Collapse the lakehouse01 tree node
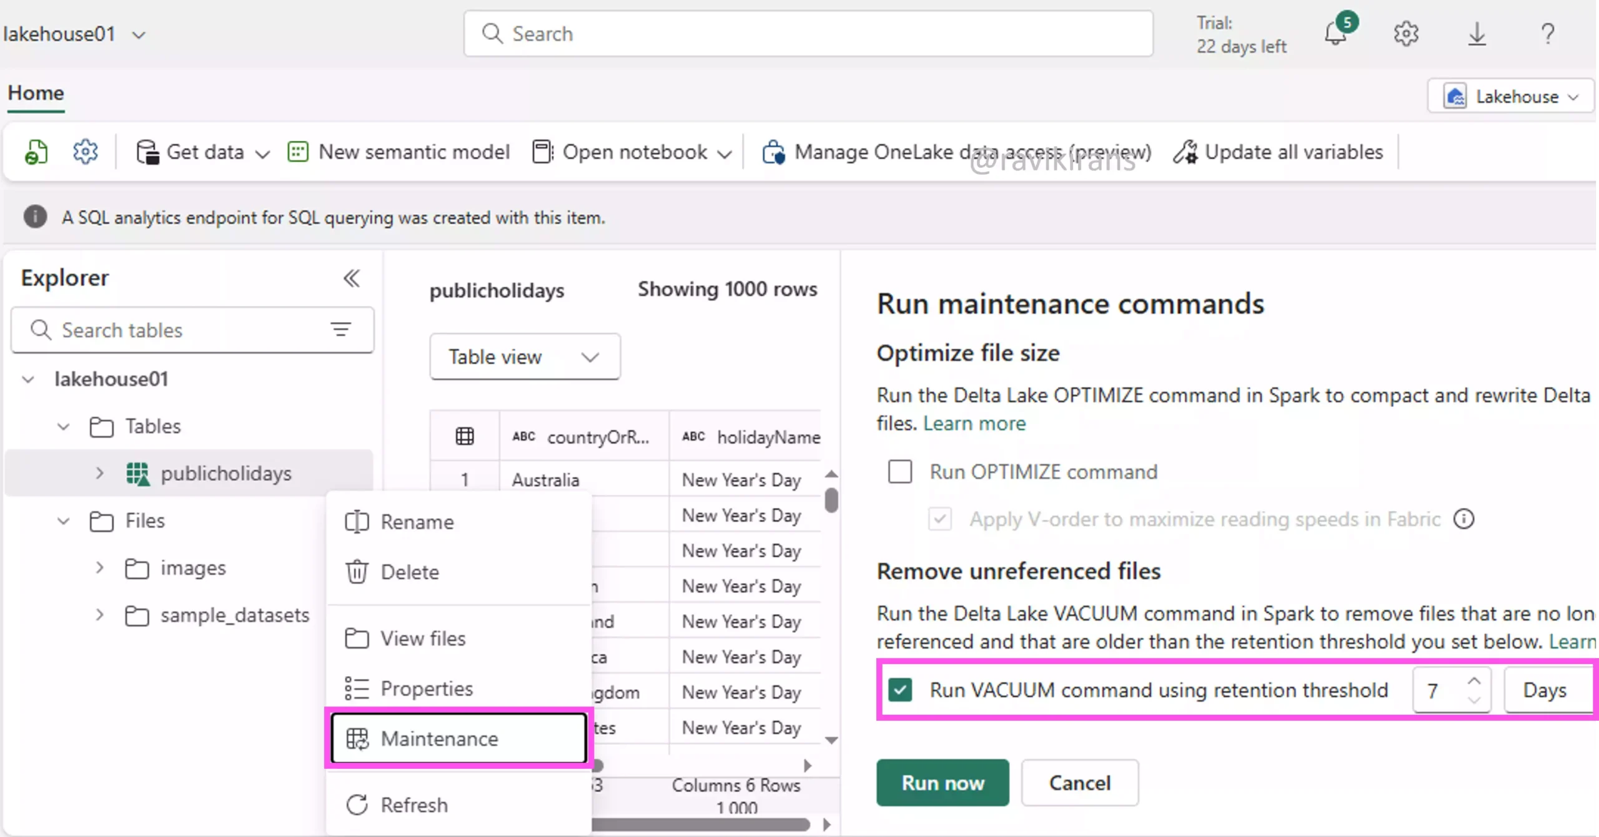Image resolution: width=1599 pixels, height=837 pixels. pos(28,379)
